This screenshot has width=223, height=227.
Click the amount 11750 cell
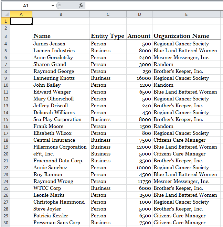(139, 181)
